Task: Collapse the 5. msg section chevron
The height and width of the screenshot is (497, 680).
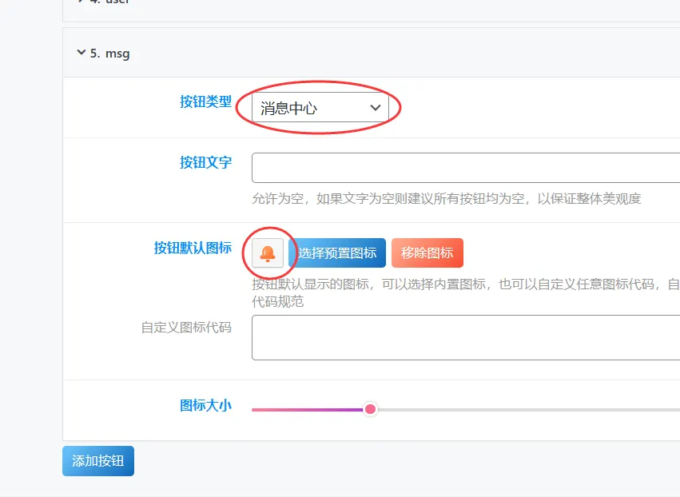Action: point(81,53)
